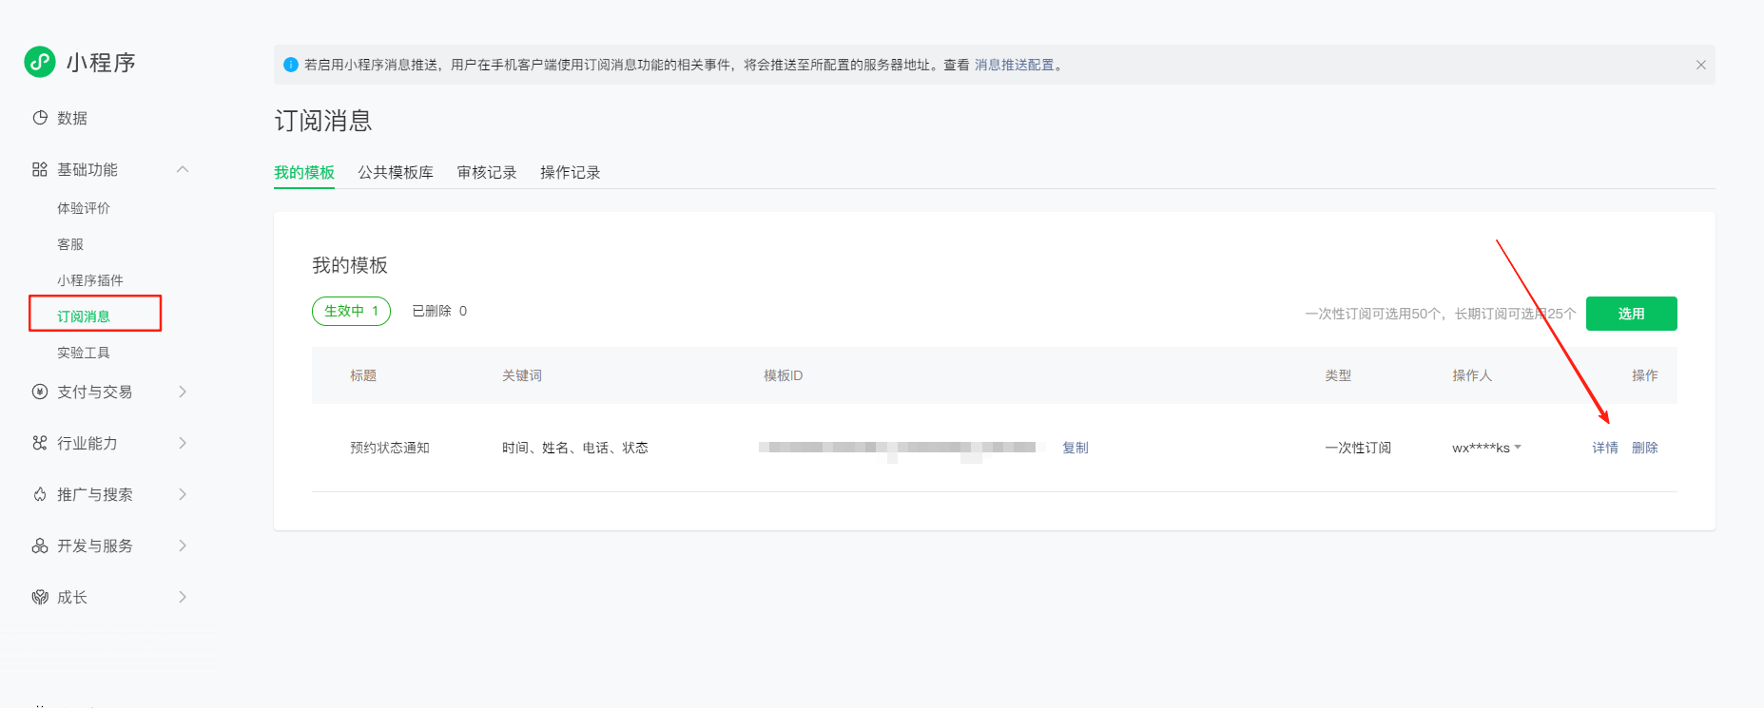Image resolution: width=1764 pixels, height=708 pixels.
Task: Click the green Mini Program logo icon
Action: 40,62
